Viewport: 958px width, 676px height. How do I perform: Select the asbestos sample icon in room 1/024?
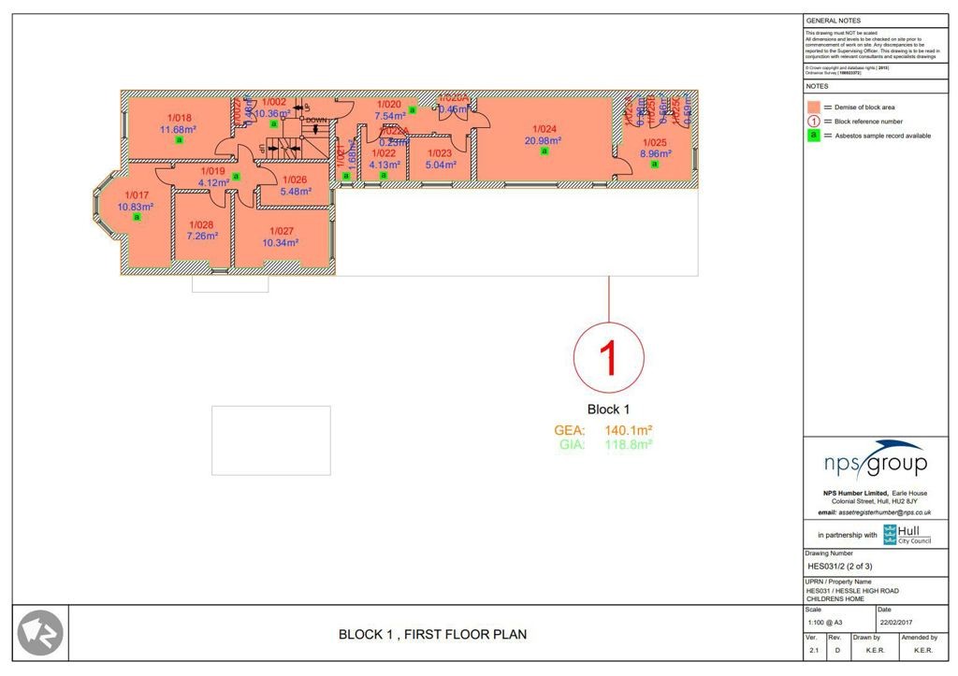tap(543, 152)
